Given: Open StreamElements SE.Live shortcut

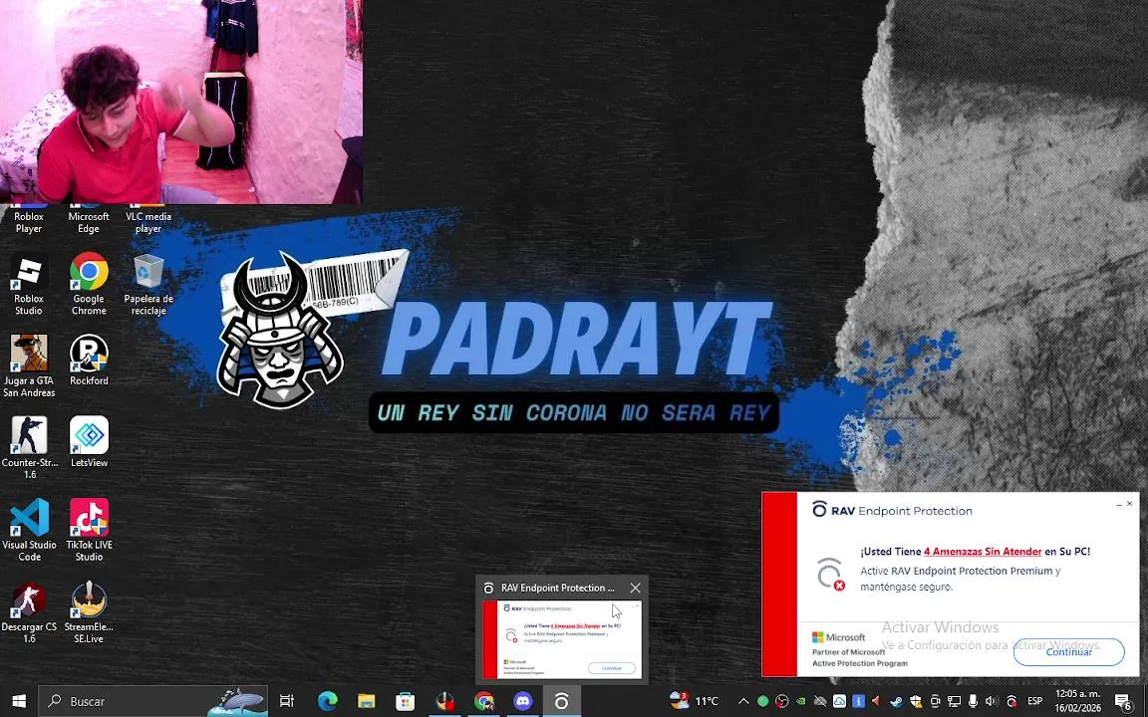Looking at the screenshot, I should pos(89,612).
